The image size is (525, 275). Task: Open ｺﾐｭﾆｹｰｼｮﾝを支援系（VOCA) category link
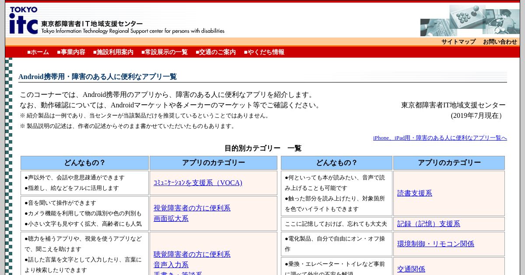198,183
